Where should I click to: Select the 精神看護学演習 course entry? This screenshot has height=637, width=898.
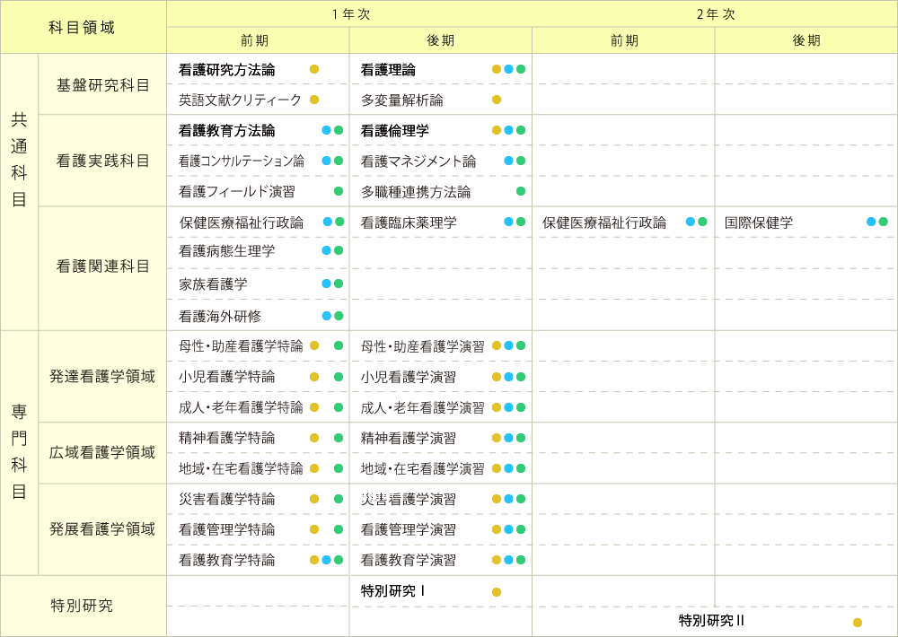pos(409,439)
